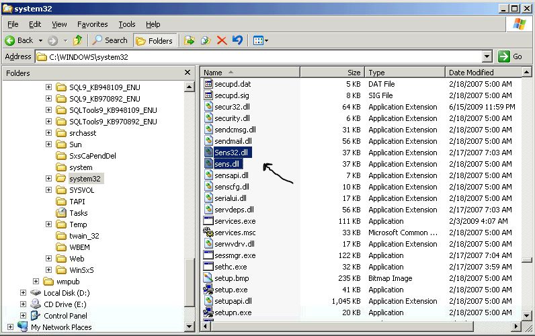Select the secupd.dat file icon
The height and width of the screenshot is (336, 535).
pos(208,83)
